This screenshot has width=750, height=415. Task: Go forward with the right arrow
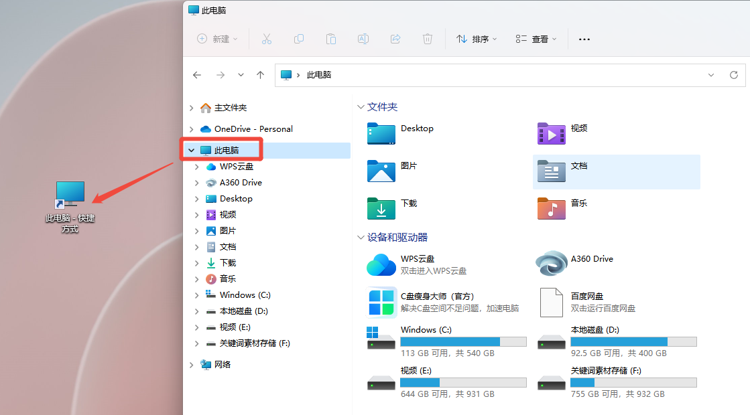(220, 75)
